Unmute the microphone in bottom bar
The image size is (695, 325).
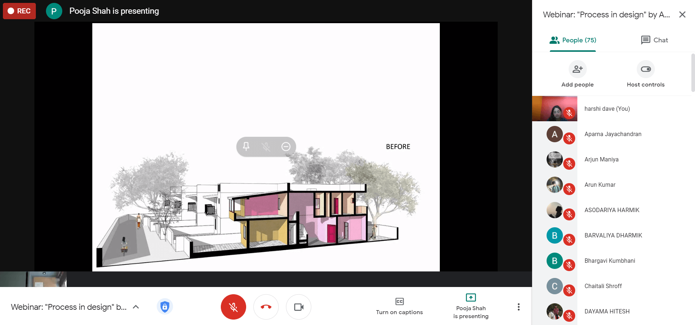233,307
